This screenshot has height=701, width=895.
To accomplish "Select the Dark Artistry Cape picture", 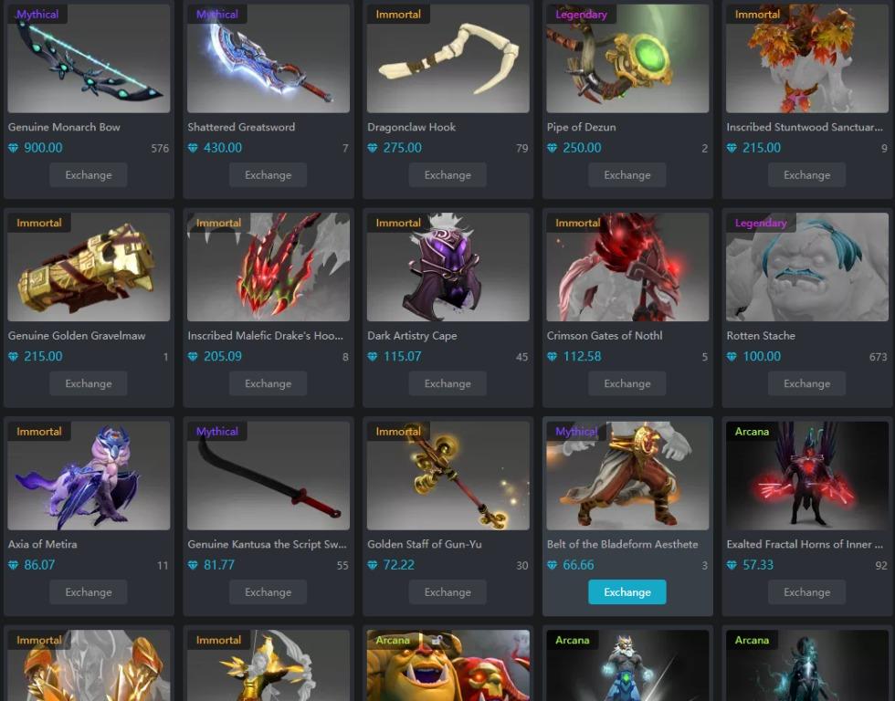I will (448, 267).
